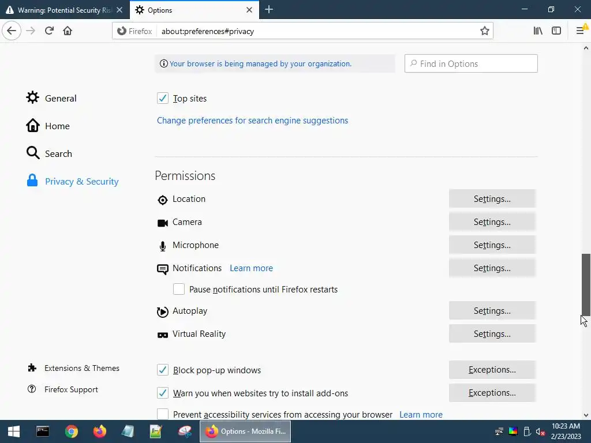Open Options - Mozilla Firefox taskbar button
The image size is (591, 443).
(x=245, y=431)
